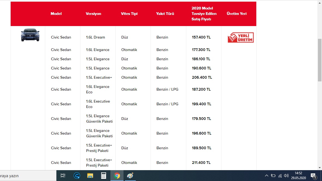
Task: Click 1.5L Elegance Güvenlik Paketi in 196.600 TL row
Action: pyautogui.click(x=100, y=134)
